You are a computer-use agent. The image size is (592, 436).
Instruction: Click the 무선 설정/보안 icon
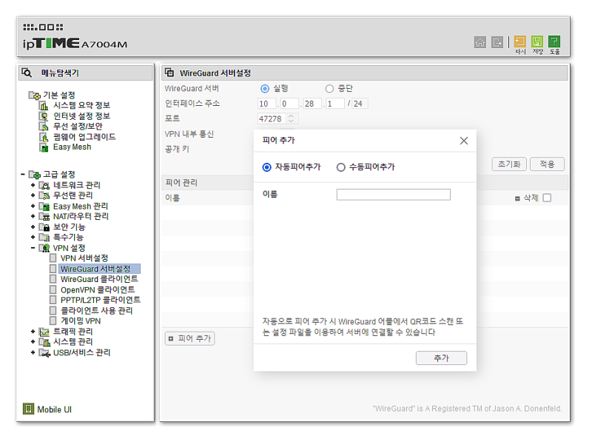point(44,127)
